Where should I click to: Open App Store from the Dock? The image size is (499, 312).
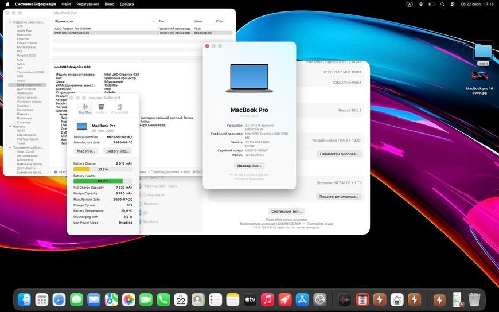tap(302, 299)
